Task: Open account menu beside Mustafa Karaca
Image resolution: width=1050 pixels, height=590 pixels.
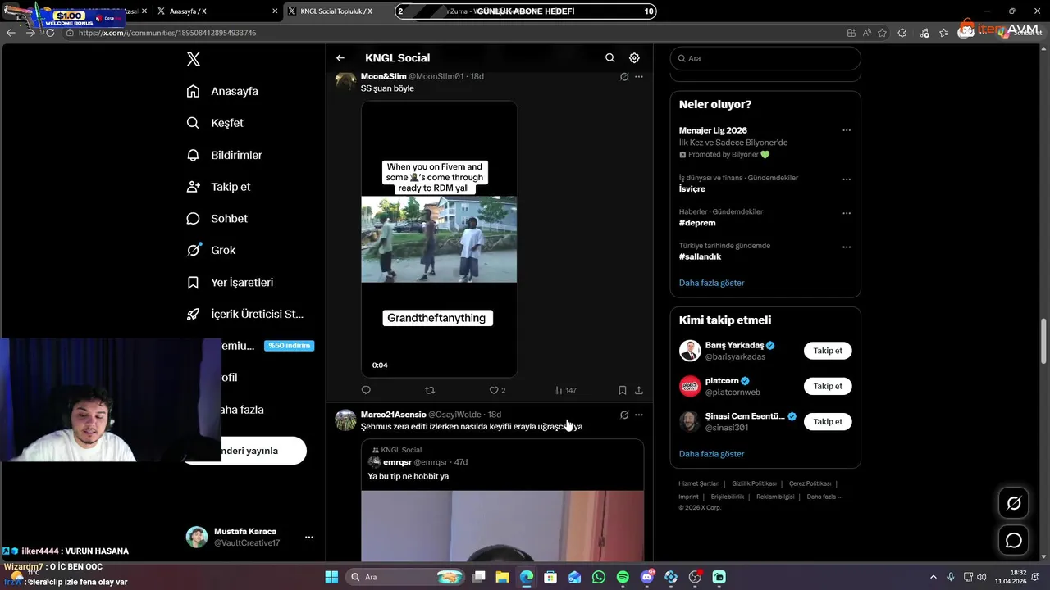Action: [309, 537]
